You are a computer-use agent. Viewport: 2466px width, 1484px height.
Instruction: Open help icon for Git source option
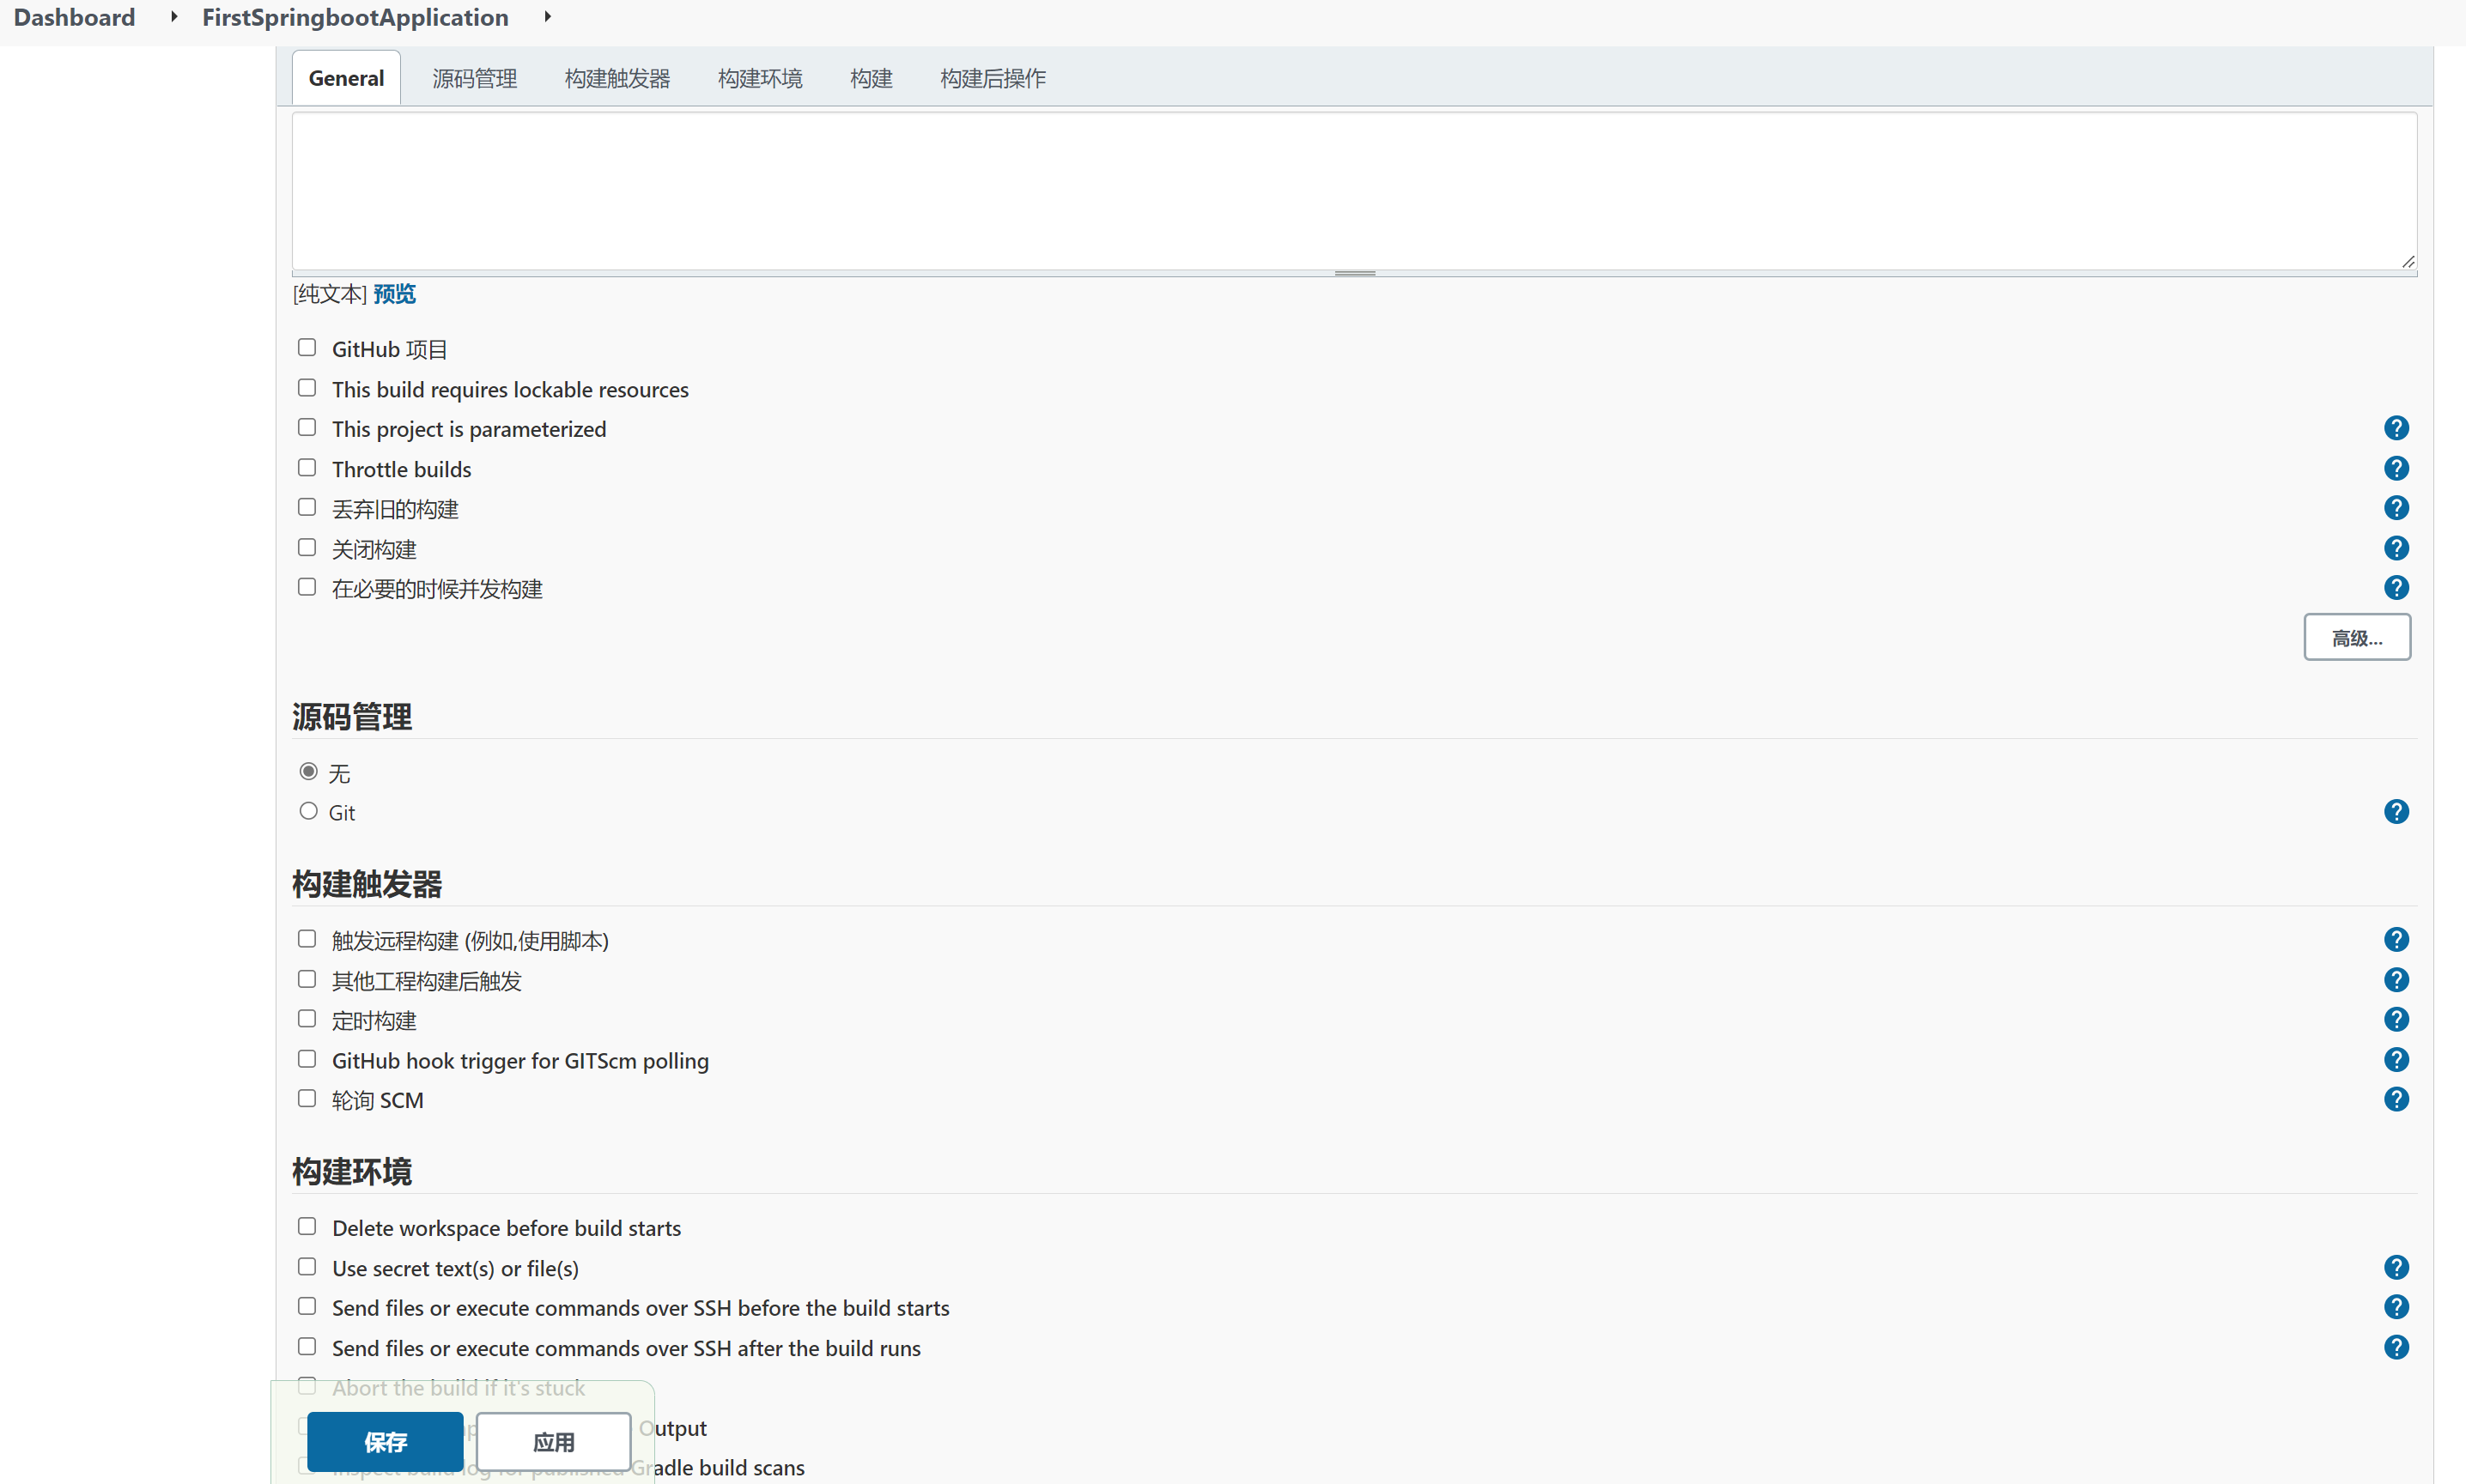pyautogui.click(x=2396, y=811)
